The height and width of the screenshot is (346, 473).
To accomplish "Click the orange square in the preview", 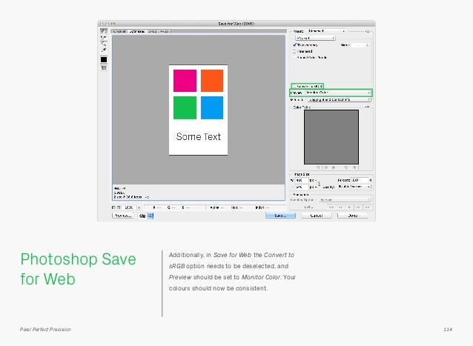I will click(x=212, y=81).
